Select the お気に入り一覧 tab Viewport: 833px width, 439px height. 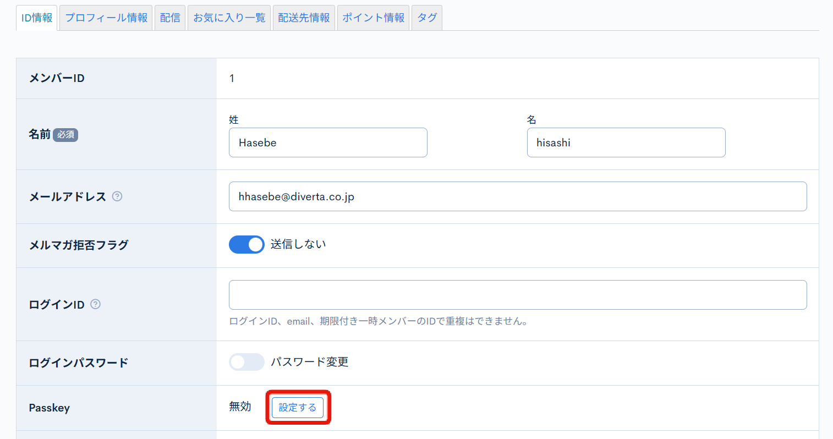(229, 17)
